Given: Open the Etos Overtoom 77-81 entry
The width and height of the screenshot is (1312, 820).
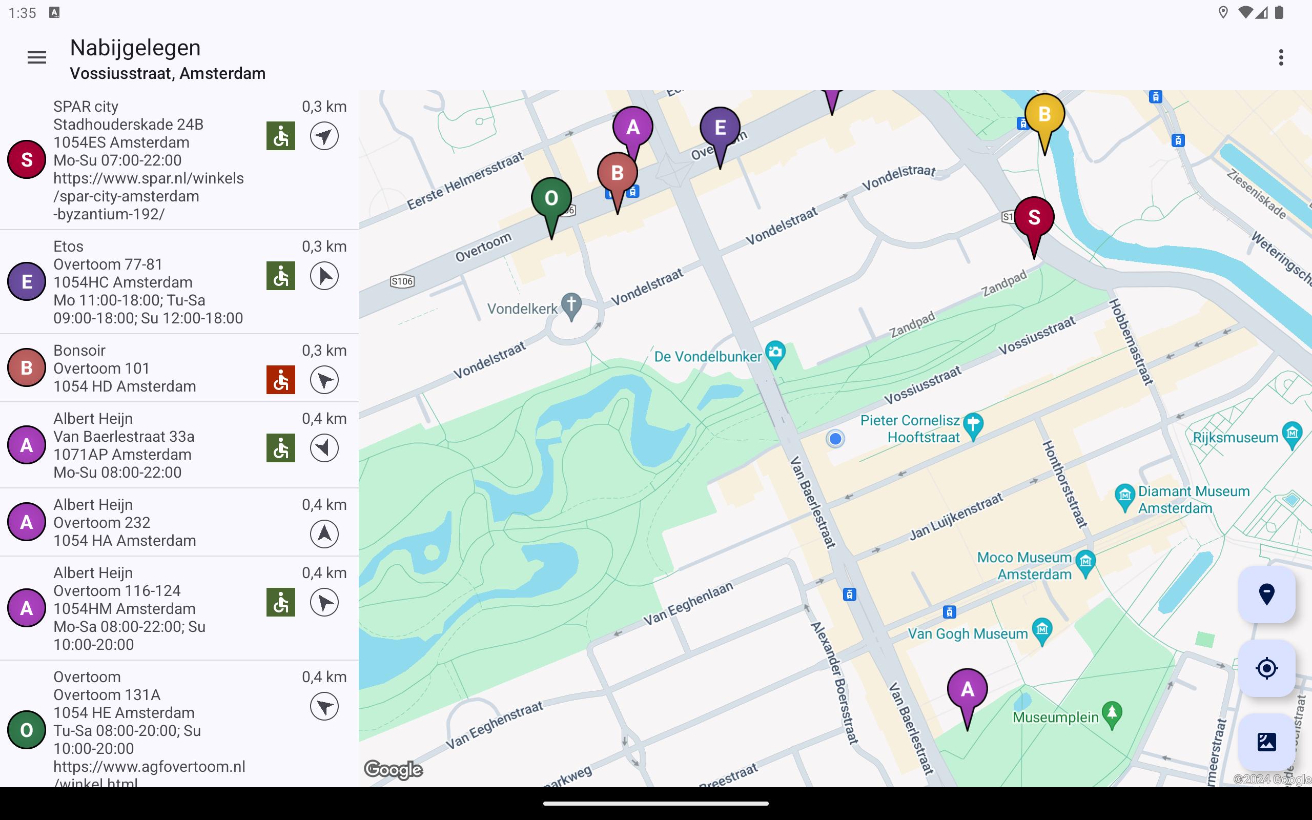Looking at the screenshot, I should click(179, 282).
